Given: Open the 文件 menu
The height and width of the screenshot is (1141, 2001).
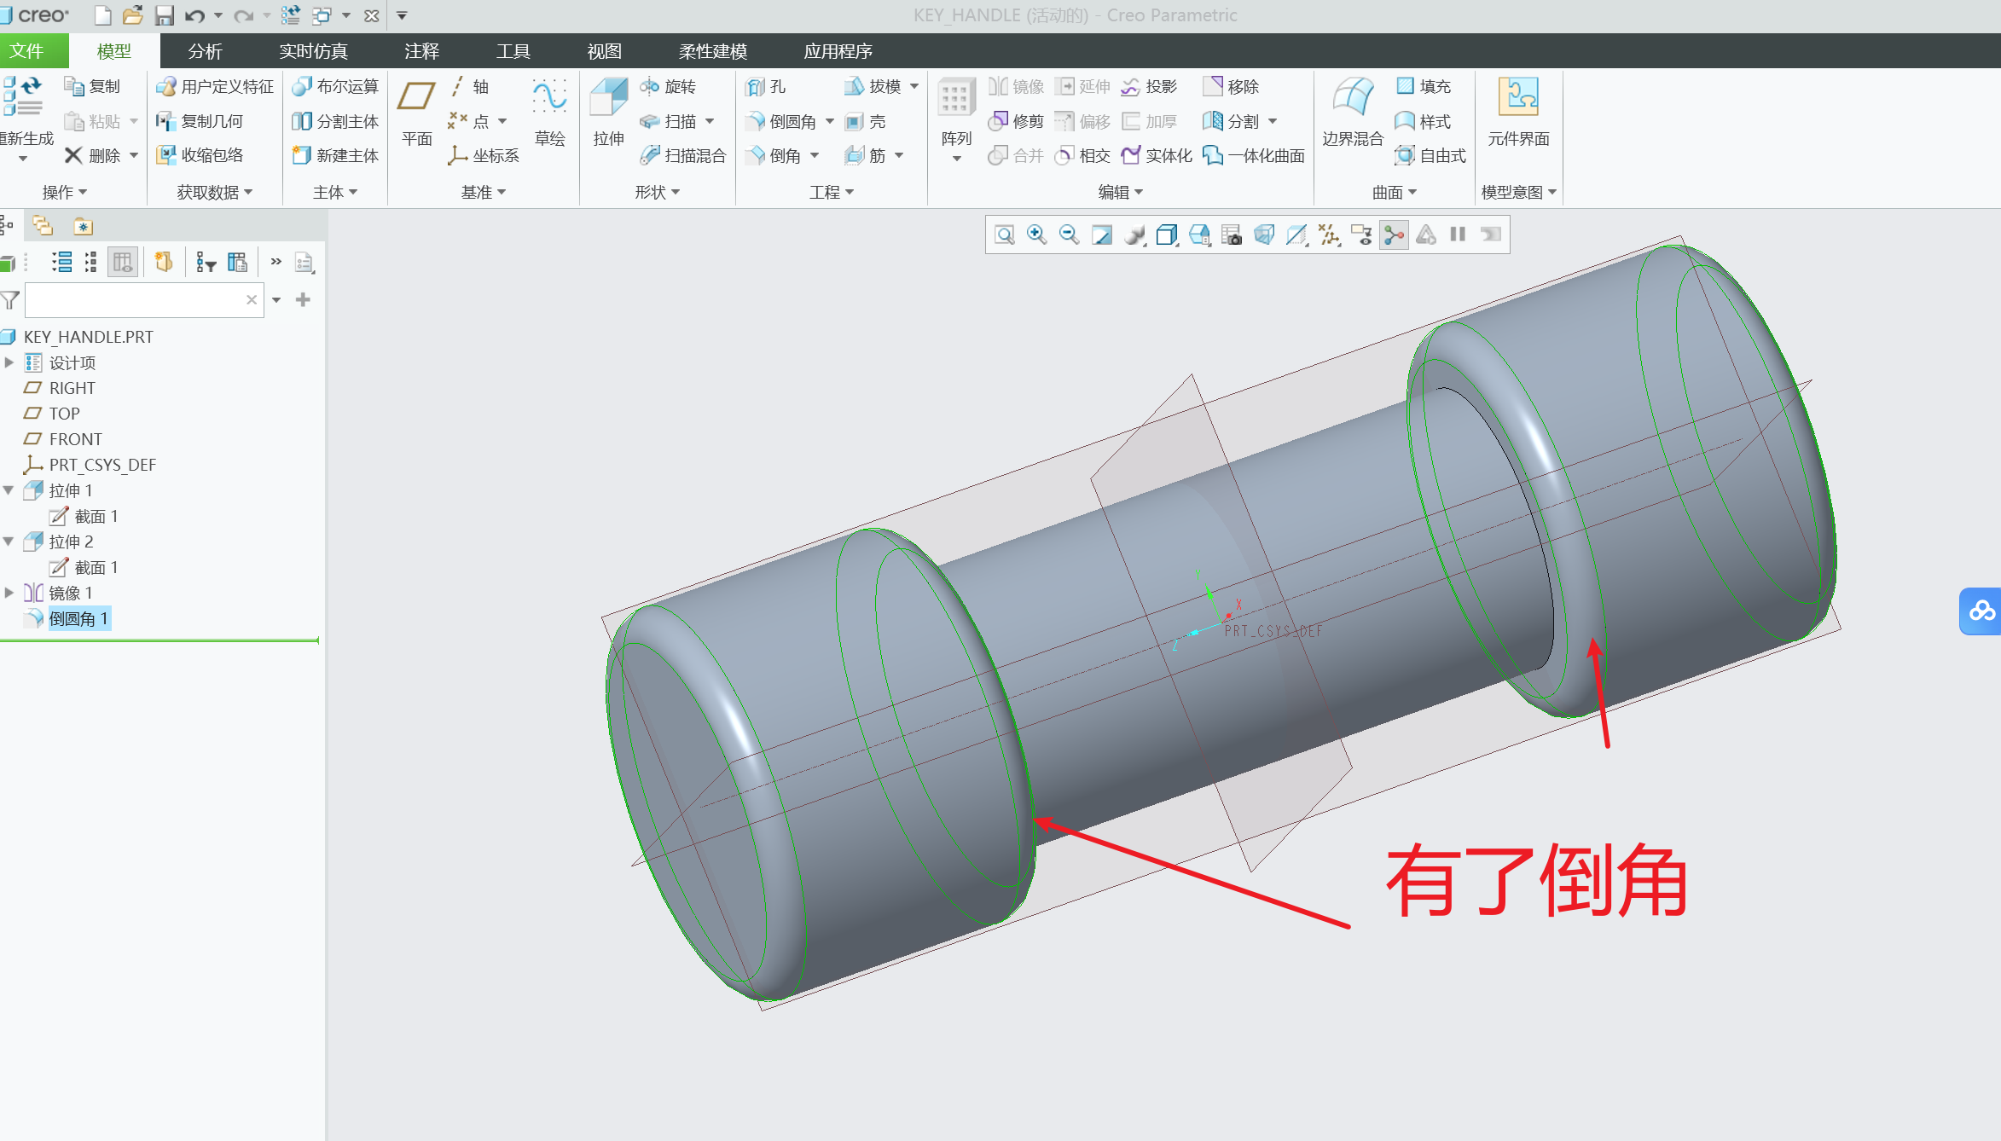Looking at the screenshot, I should click(34, 50).
